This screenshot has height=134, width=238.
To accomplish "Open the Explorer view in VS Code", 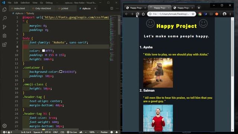I will pos(4,10).
